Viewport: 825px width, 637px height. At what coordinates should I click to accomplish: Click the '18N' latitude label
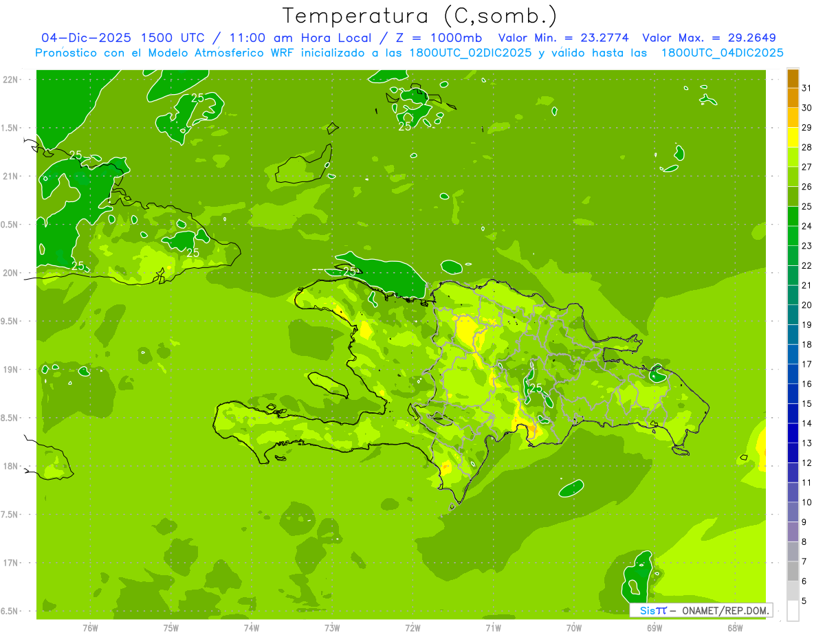11,466
